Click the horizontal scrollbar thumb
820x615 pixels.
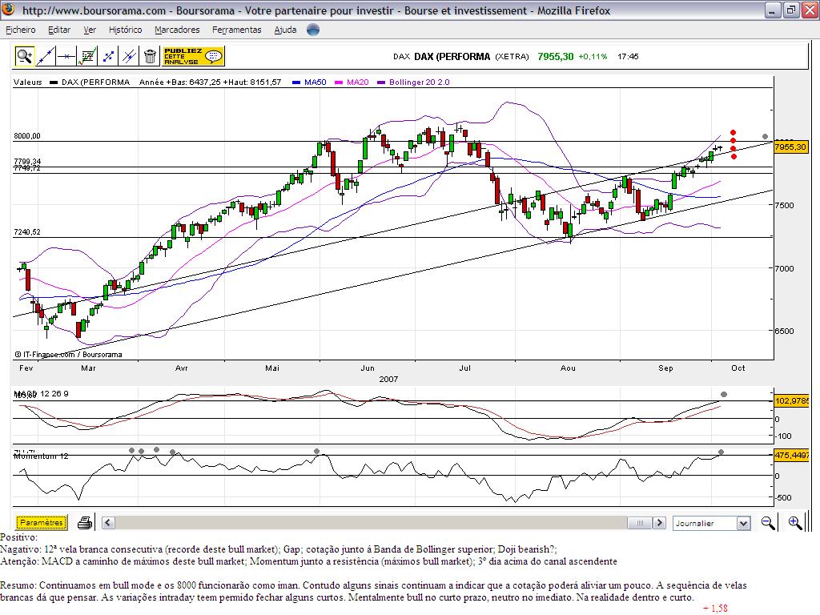click(640, 522)
